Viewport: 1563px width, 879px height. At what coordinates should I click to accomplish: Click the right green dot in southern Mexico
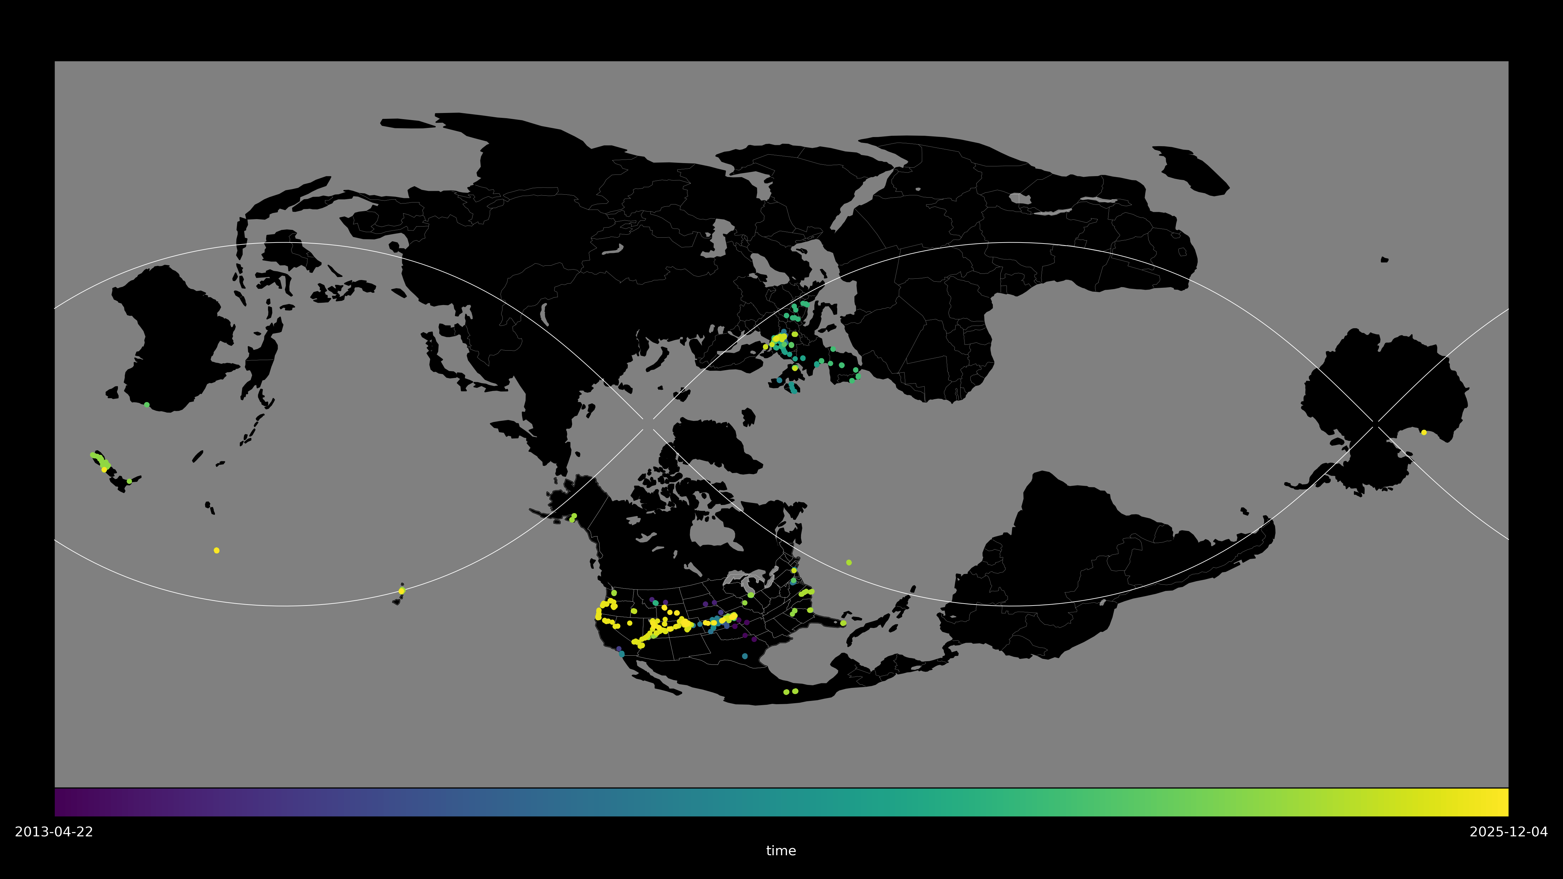[x=796, y=691]
